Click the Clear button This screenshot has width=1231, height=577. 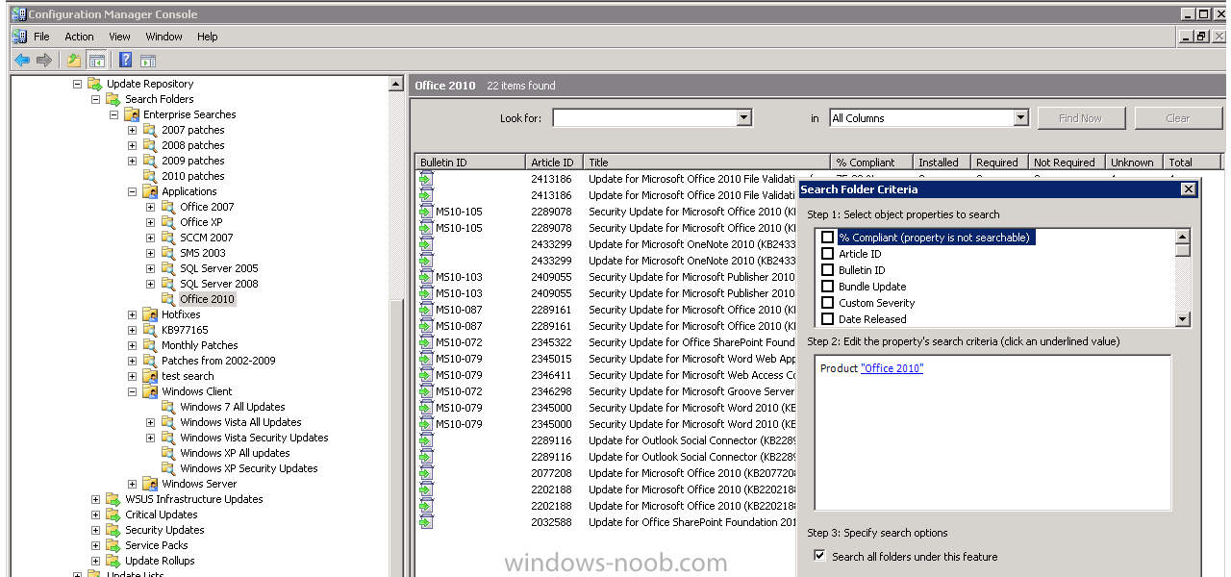(1178, 118)
